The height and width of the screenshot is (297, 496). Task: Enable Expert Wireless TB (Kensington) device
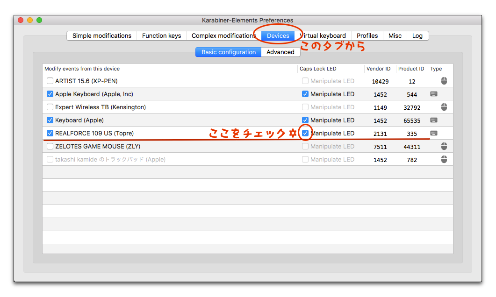(50, 107)
